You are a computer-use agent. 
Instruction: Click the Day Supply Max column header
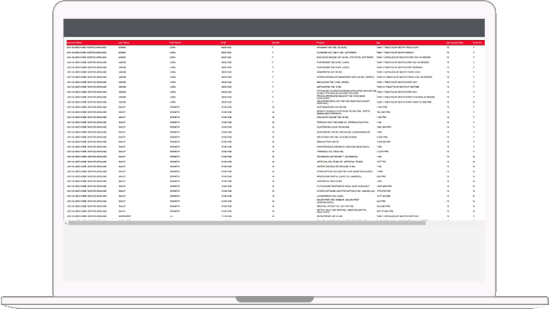tap(455, 43)
